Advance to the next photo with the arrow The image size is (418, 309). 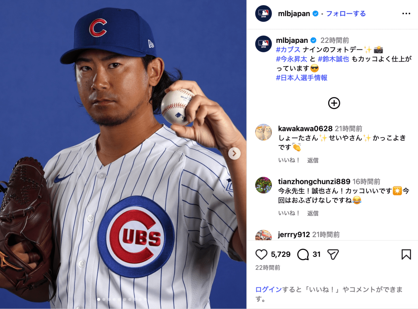[234, 153]
